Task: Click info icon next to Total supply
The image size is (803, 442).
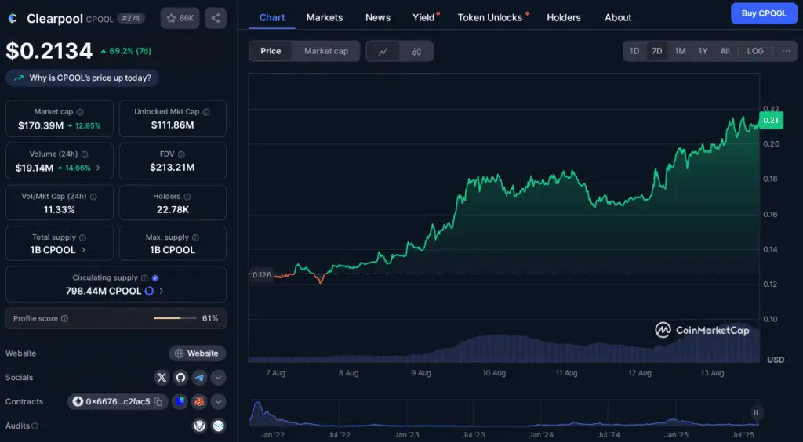Action: tap(82, 237)
